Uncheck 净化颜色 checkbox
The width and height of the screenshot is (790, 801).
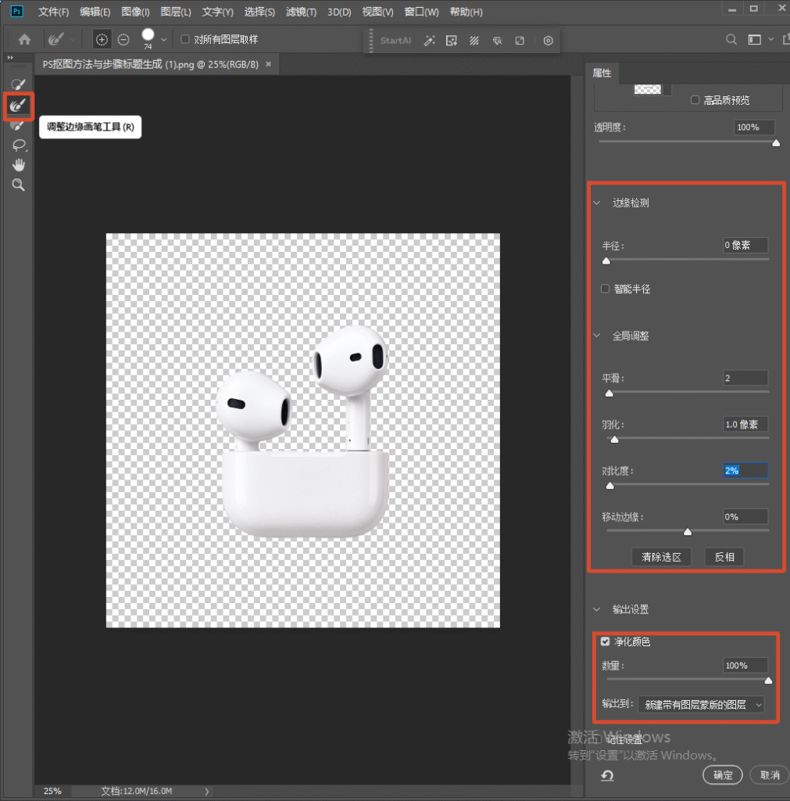click(x=606, y=641)
